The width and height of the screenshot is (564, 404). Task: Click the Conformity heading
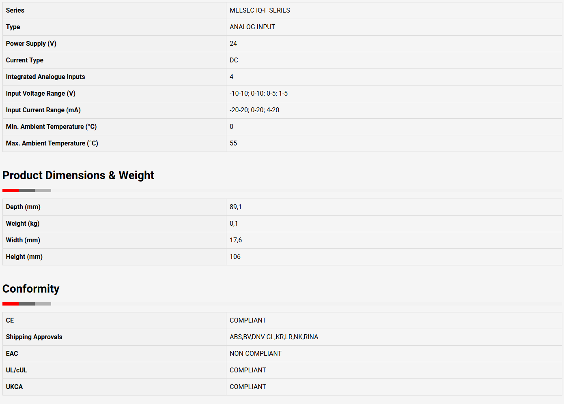[31, 289]
